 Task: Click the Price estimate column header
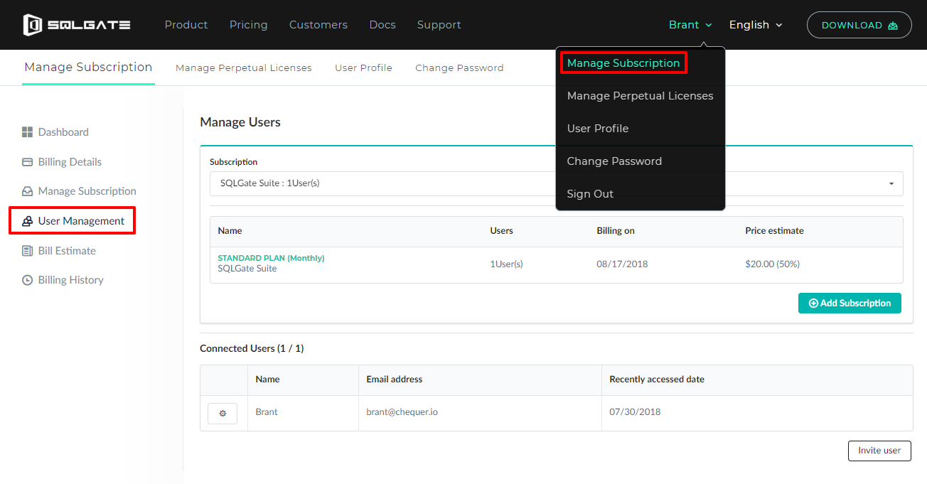774,231
